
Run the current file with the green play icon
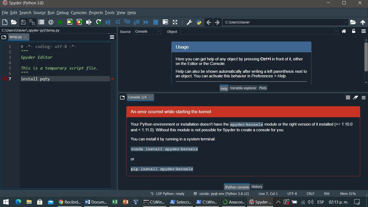60,22
